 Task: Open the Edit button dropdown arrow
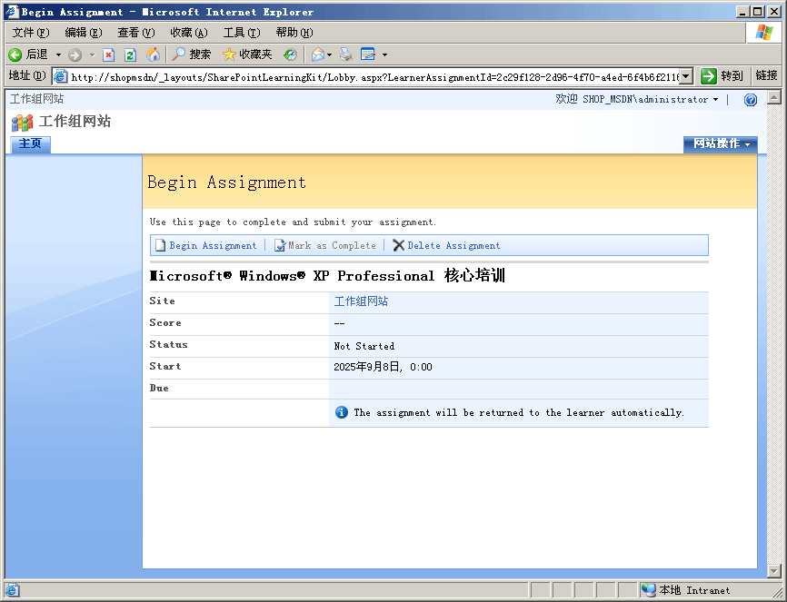pos(384,54)
